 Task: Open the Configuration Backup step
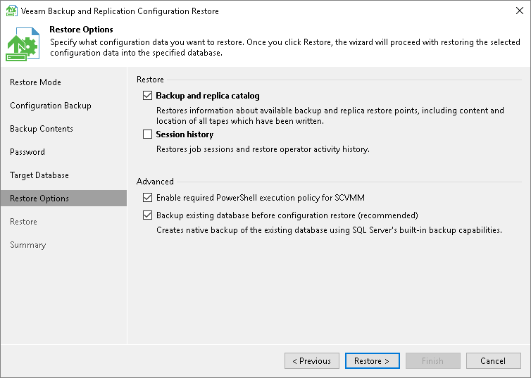pos(51,106)
